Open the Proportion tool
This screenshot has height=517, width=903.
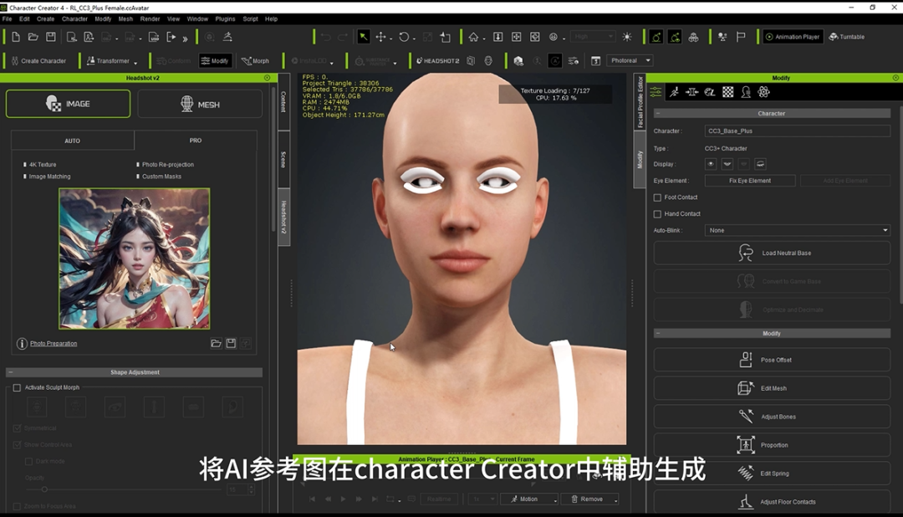pyautogui.click(x=772, y=445)
